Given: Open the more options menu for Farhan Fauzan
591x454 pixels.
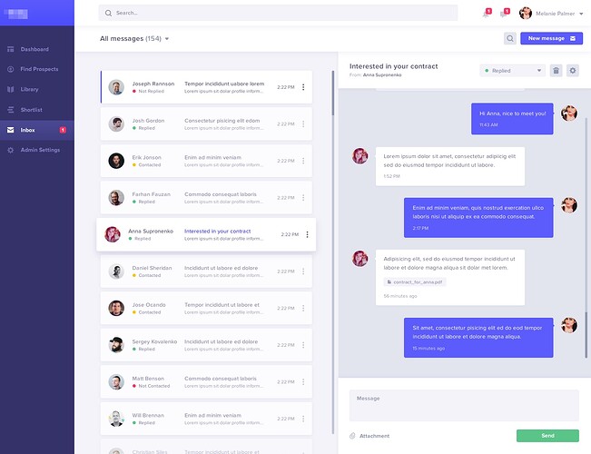Looking at the screenshot, I should [x=303, y=198].
